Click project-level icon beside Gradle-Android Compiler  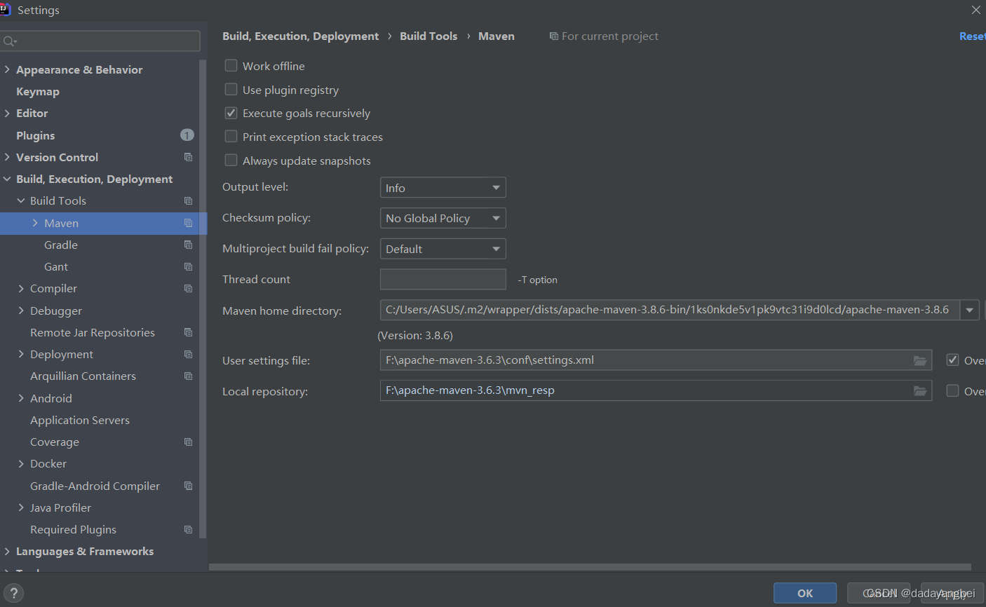(x=188, y=486)
